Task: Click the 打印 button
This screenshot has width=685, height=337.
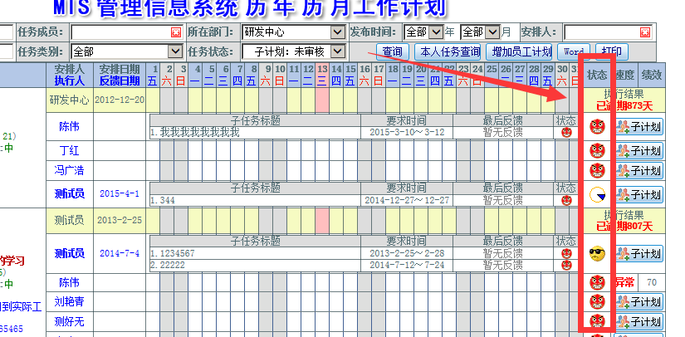Action: click(612, 51)
